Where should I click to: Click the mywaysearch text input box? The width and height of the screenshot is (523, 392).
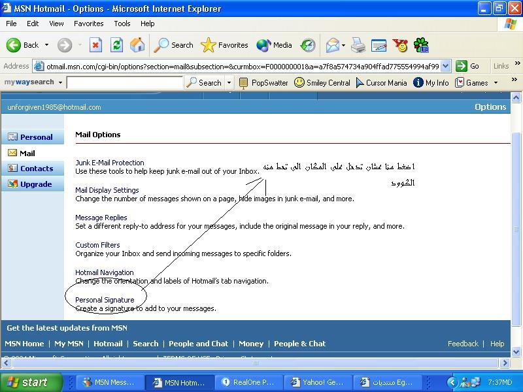[x=125, y=83]
